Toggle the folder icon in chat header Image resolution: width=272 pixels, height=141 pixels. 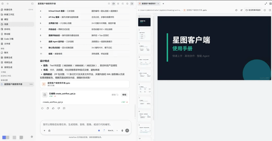(114, 4)
